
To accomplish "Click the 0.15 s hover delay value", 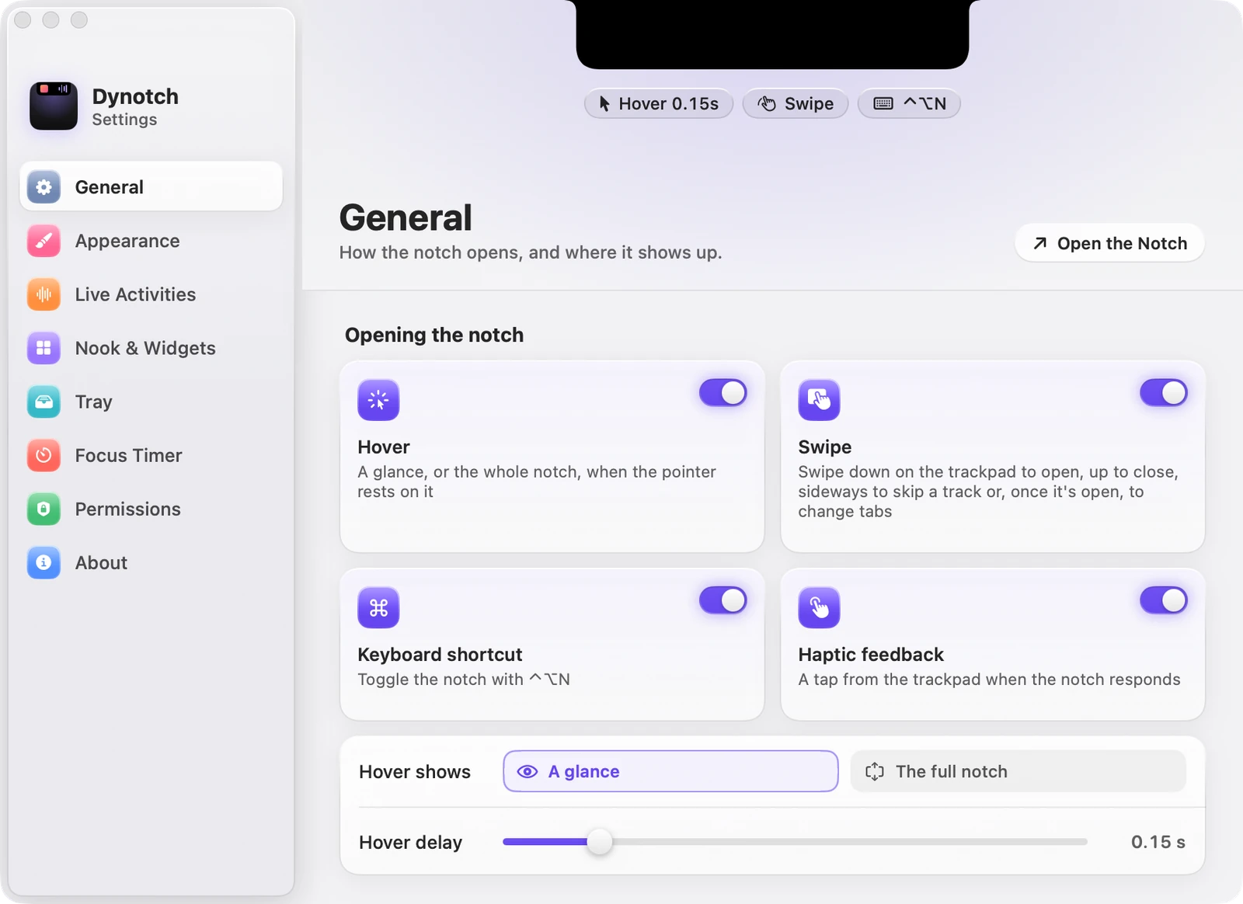I will coord(1158,843).
